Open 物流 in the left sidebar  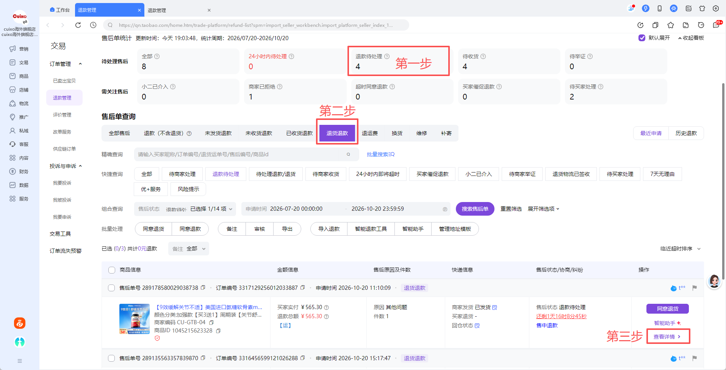tap(19, 103)
